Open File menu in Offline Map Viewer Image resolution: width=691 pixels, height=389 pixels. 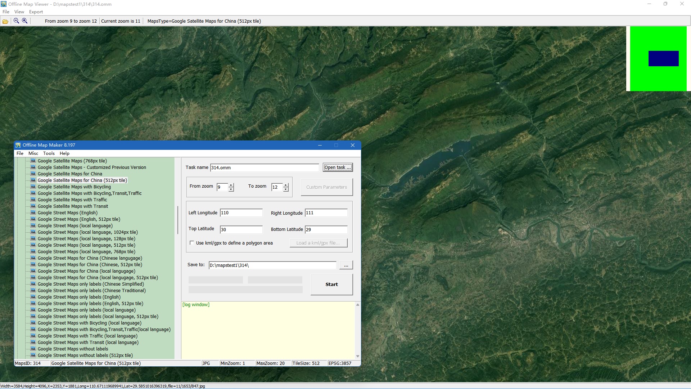click(x=6, y=12)
